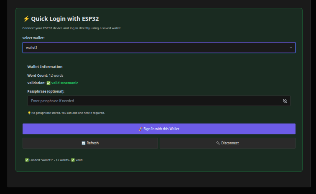The height and width of the screenshot is (194, 316).
Task: Click the wallet dropdown chevron arrow
Action: [x=291, y=48]
